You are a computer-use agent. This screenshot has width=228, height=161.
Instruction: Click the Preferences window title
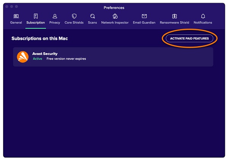coord(114,8)
